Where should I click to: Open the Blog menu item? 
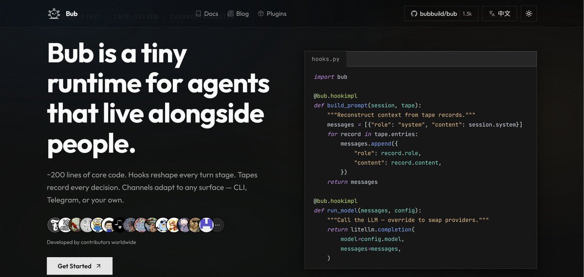pos(238,14)
